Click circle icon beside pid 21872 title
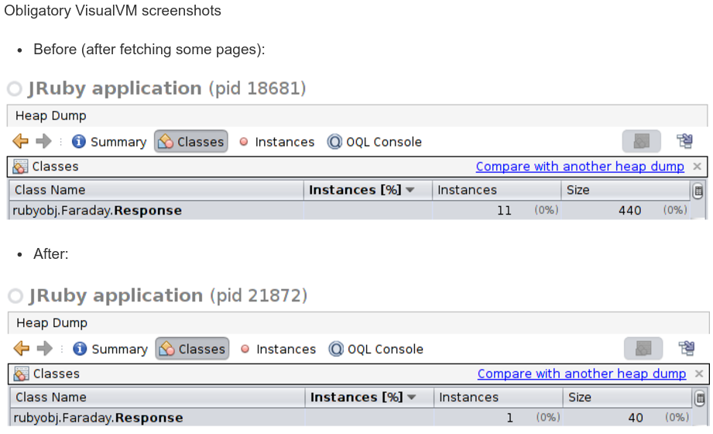 point(15,296)
